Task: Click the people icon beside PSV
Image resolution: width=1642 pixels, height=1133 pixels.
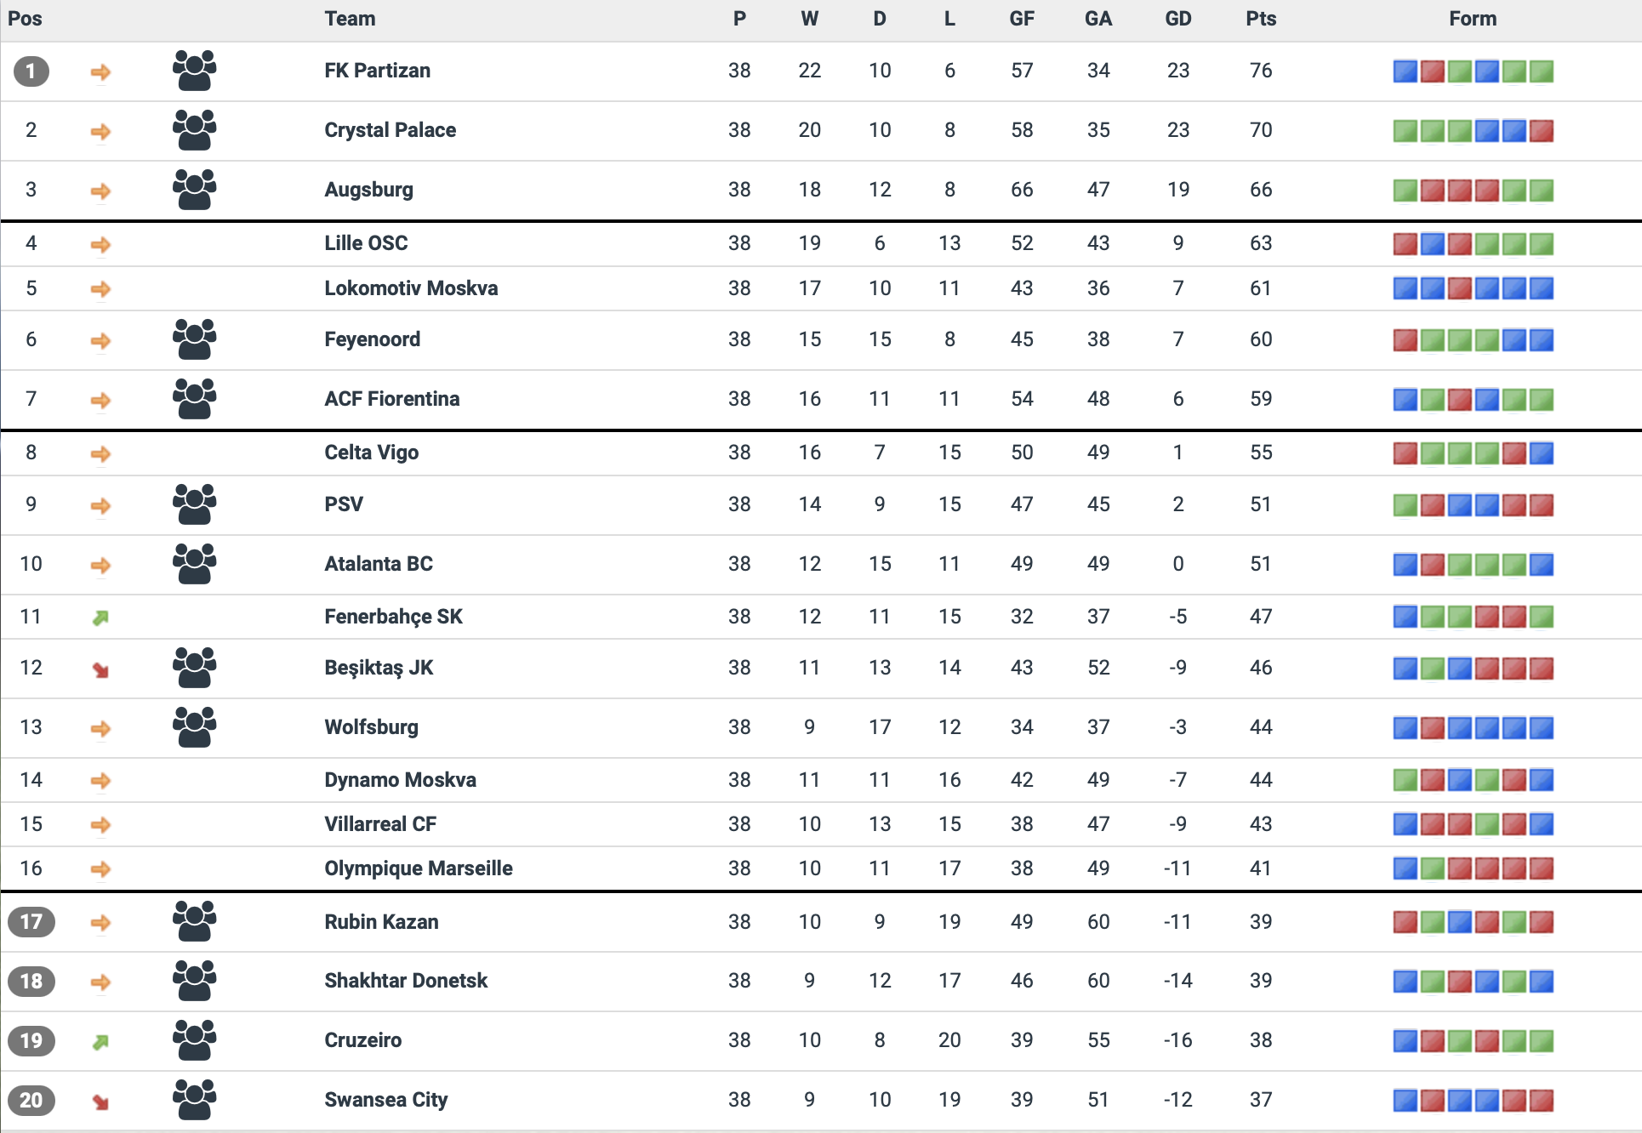Action: (194, 504)
